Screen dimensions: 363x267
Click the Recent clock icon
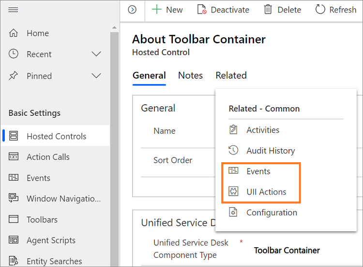[14, 54]
